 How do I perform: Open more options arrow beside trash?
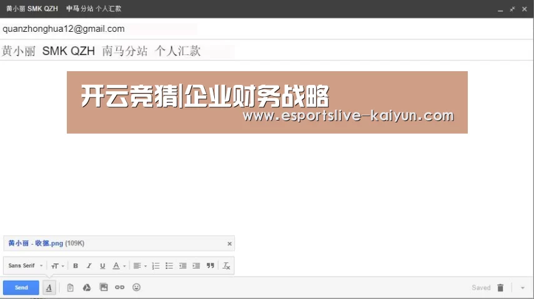[x=522, y=288]
